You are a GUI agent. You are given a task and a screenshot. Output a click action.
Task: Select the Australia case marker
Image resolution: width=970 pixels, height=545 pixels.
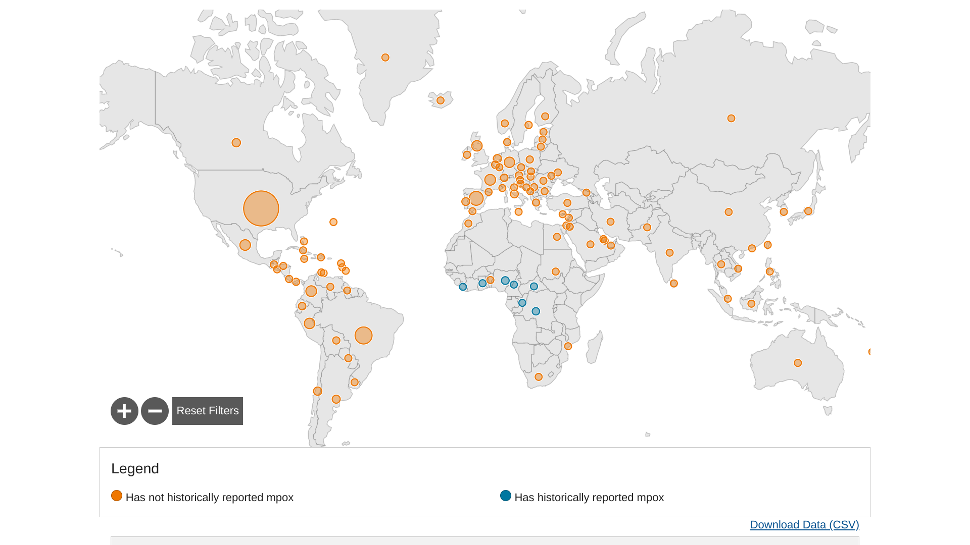[798, 363]
